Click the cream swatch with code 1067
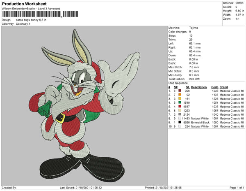Viewport: 246px width, 191px height. tap(180, 110)
